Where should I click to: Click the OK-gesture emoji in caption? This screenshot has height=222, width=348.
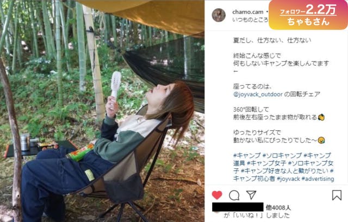(321, 117)
